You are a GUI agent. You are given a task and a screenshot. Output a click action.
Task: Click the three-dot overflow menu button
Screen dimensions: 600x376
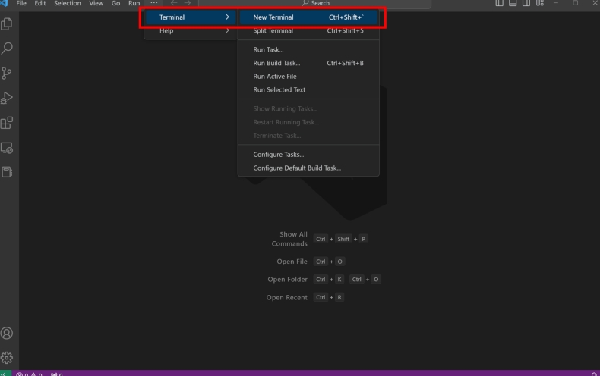(155, 4)
